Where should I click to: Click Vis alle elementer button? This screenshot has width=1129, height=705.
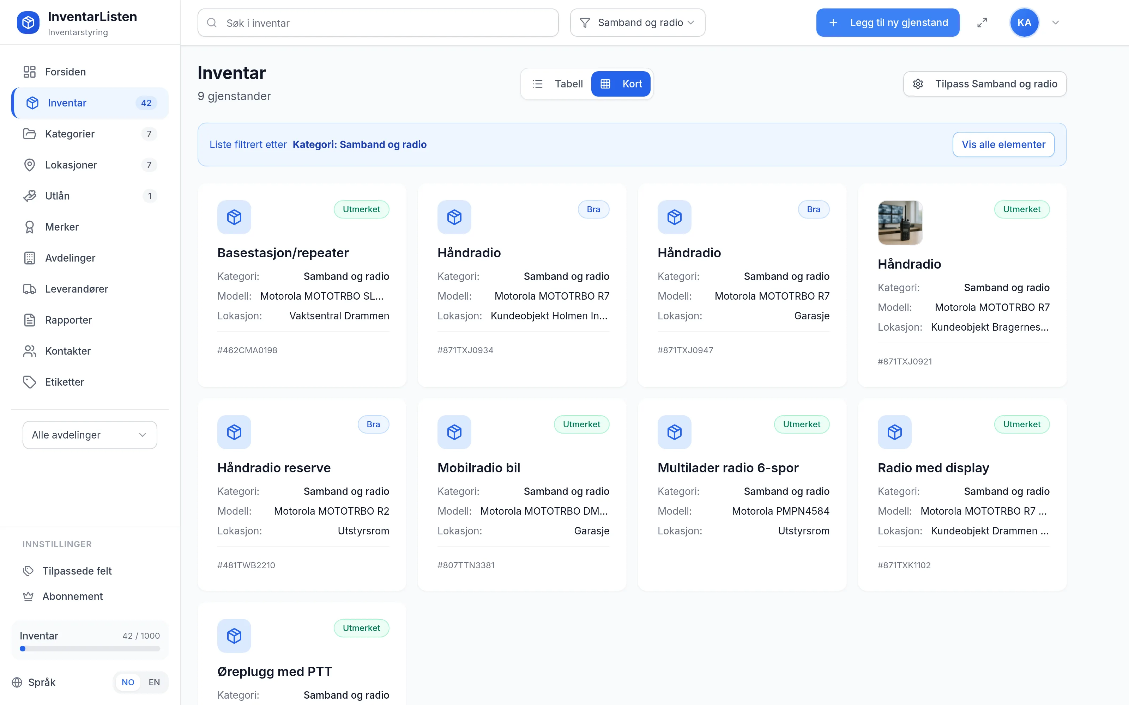click(x=1003, y=145)
